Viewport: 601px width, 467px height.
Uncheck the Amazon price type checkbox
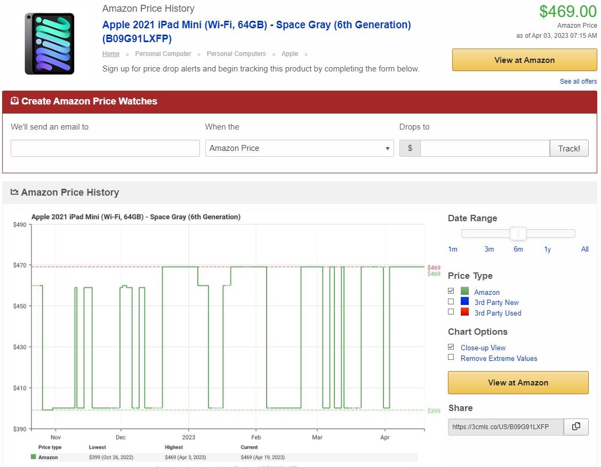tap(451, 291)
